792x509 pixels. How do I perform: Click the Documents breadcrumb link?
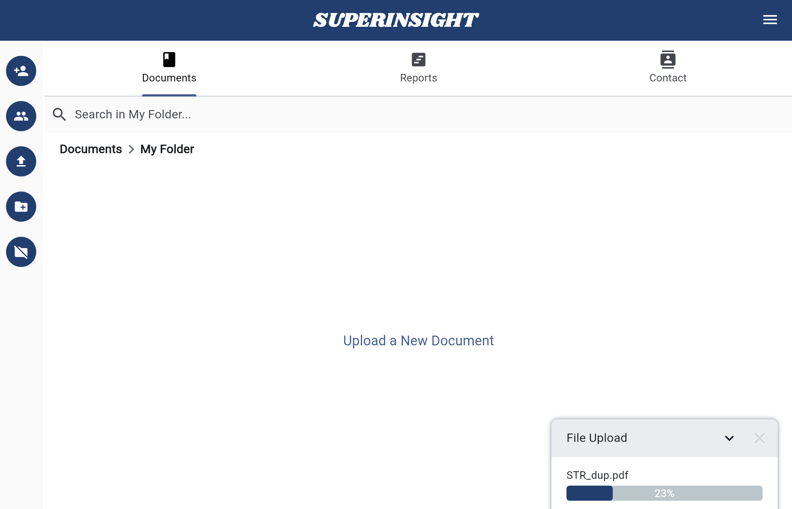click(90, 149)
